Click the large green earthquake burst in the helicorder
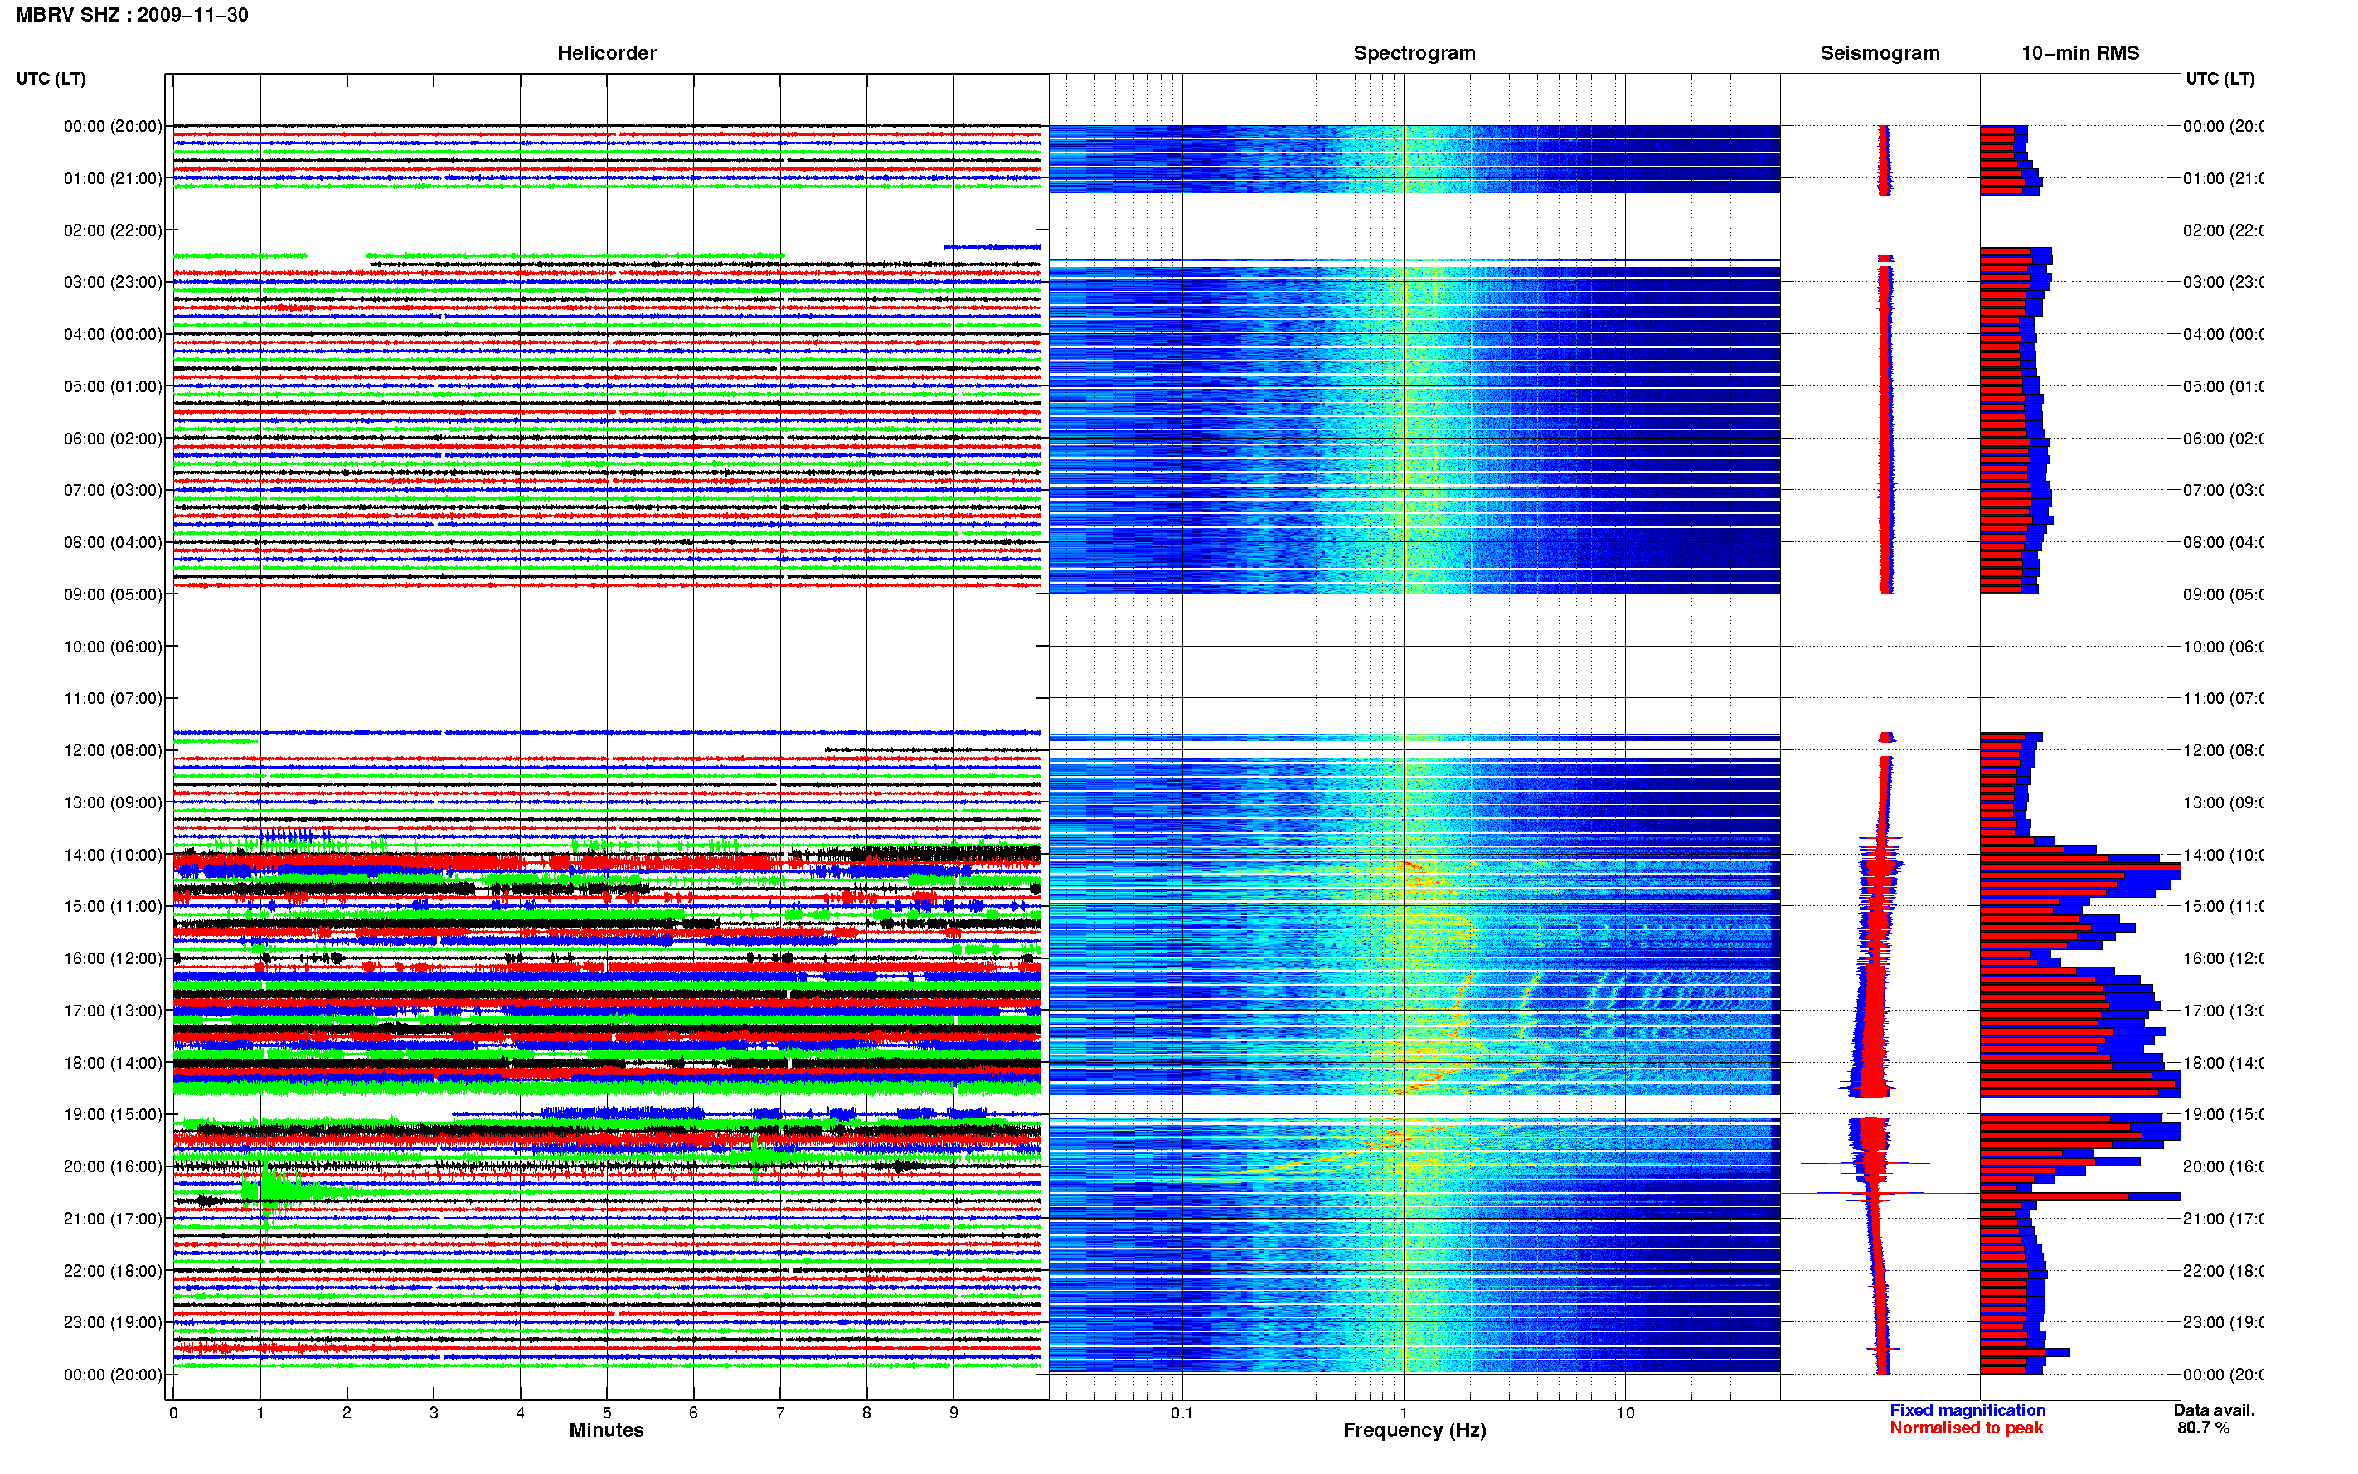2358x1474 pixels. click(x=278, y=1191)
